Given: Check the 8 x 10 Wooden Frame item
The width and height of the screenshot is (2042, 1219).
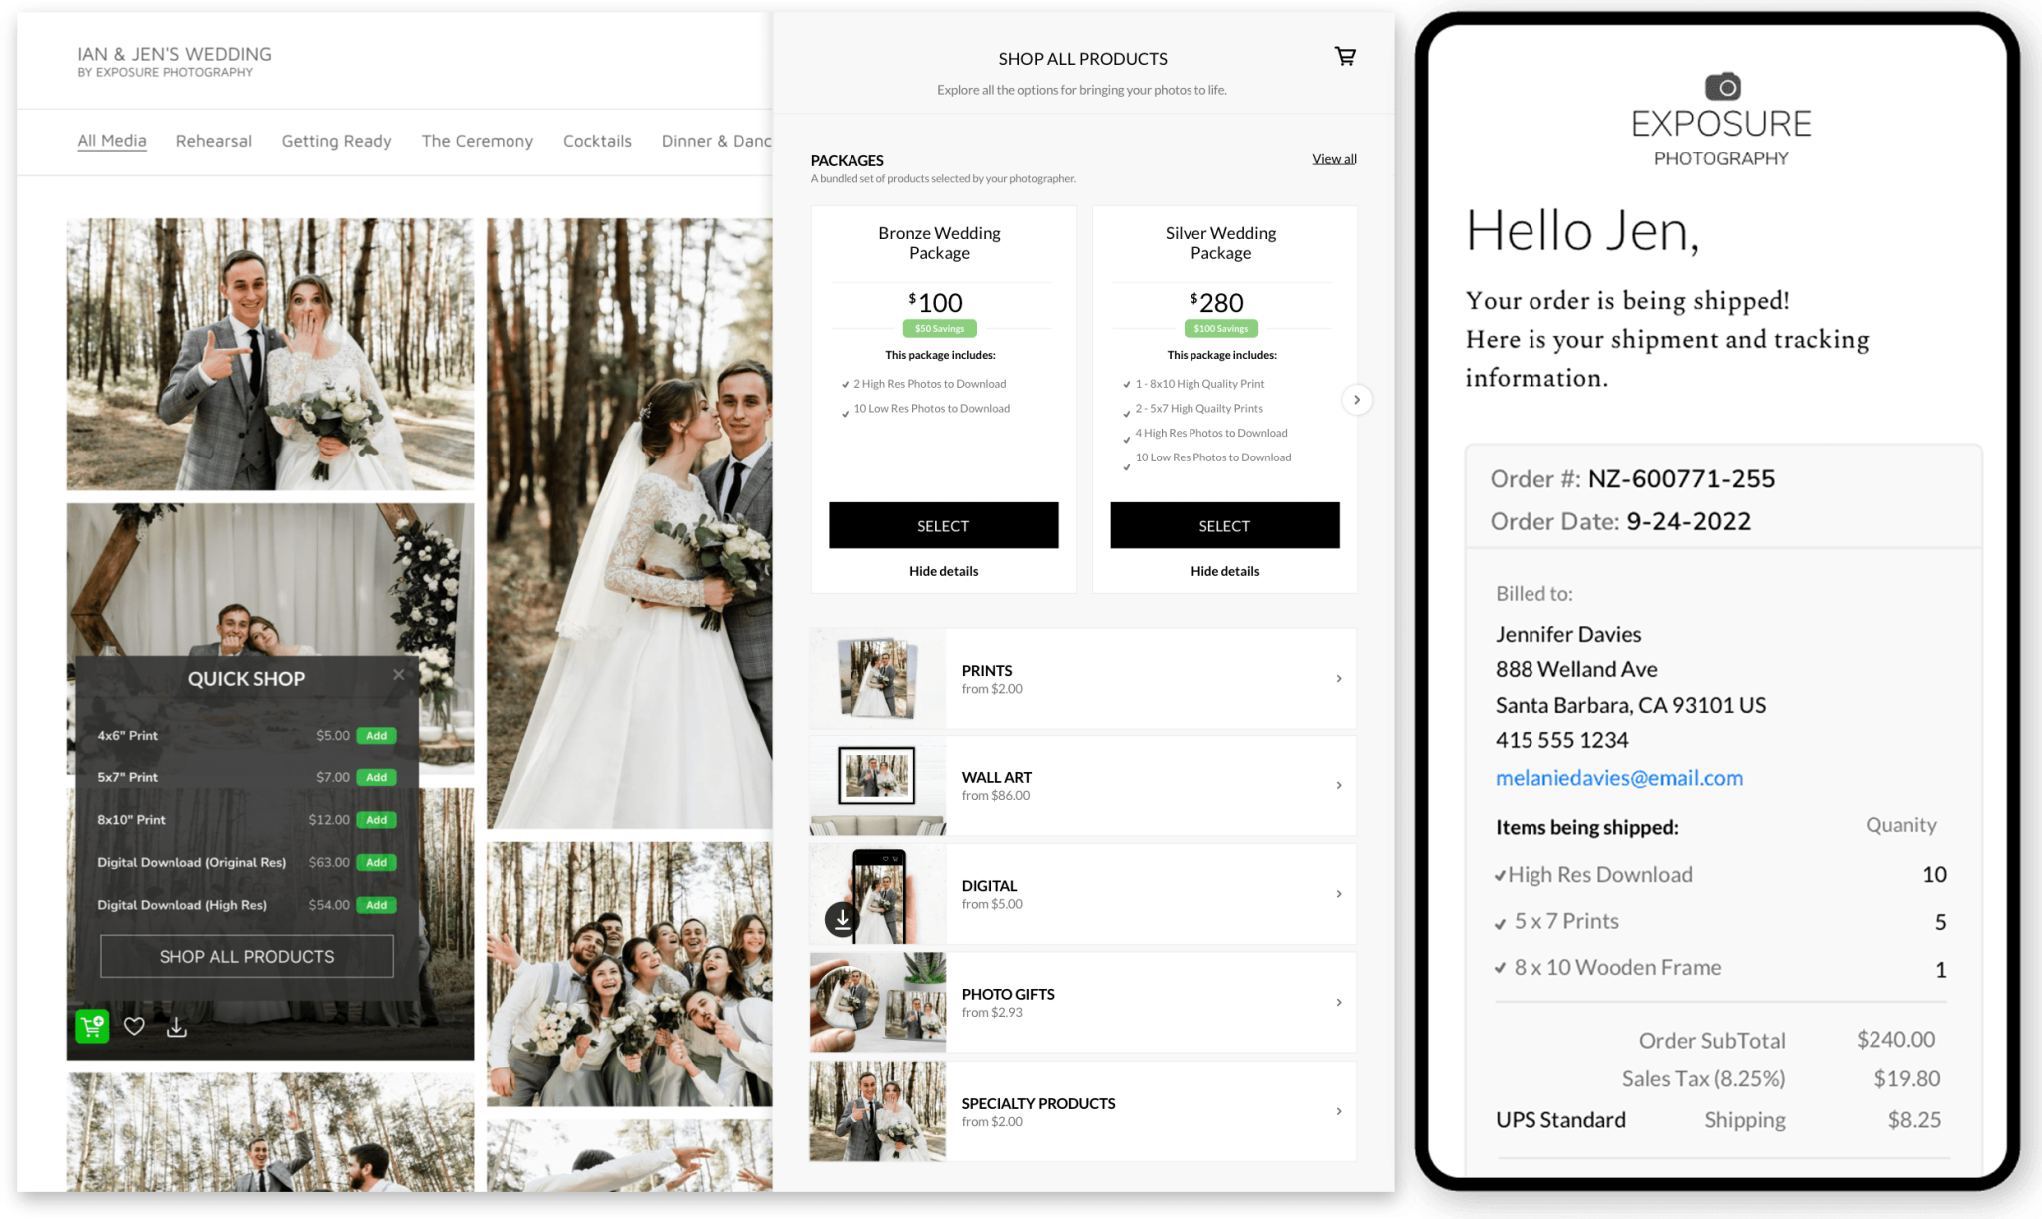Looking at the screenshot, I should click(1499, 967).
